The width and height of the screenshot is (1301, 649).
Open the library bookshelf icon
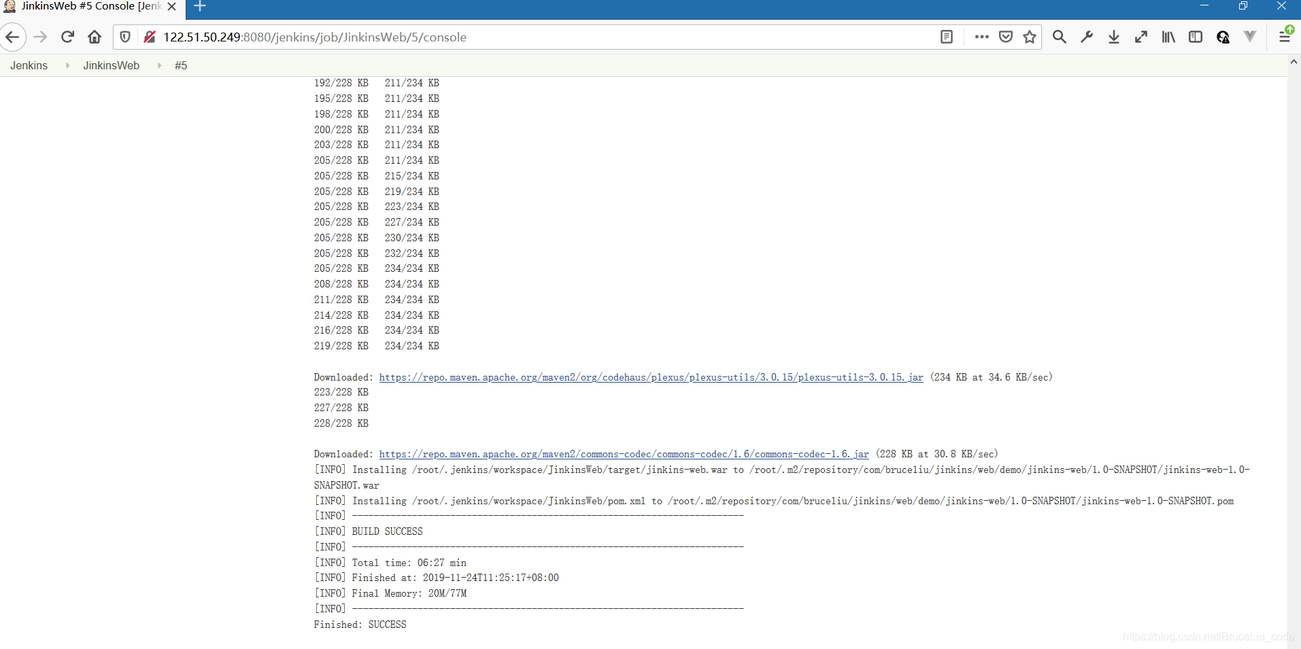(x=1168, y=37)
